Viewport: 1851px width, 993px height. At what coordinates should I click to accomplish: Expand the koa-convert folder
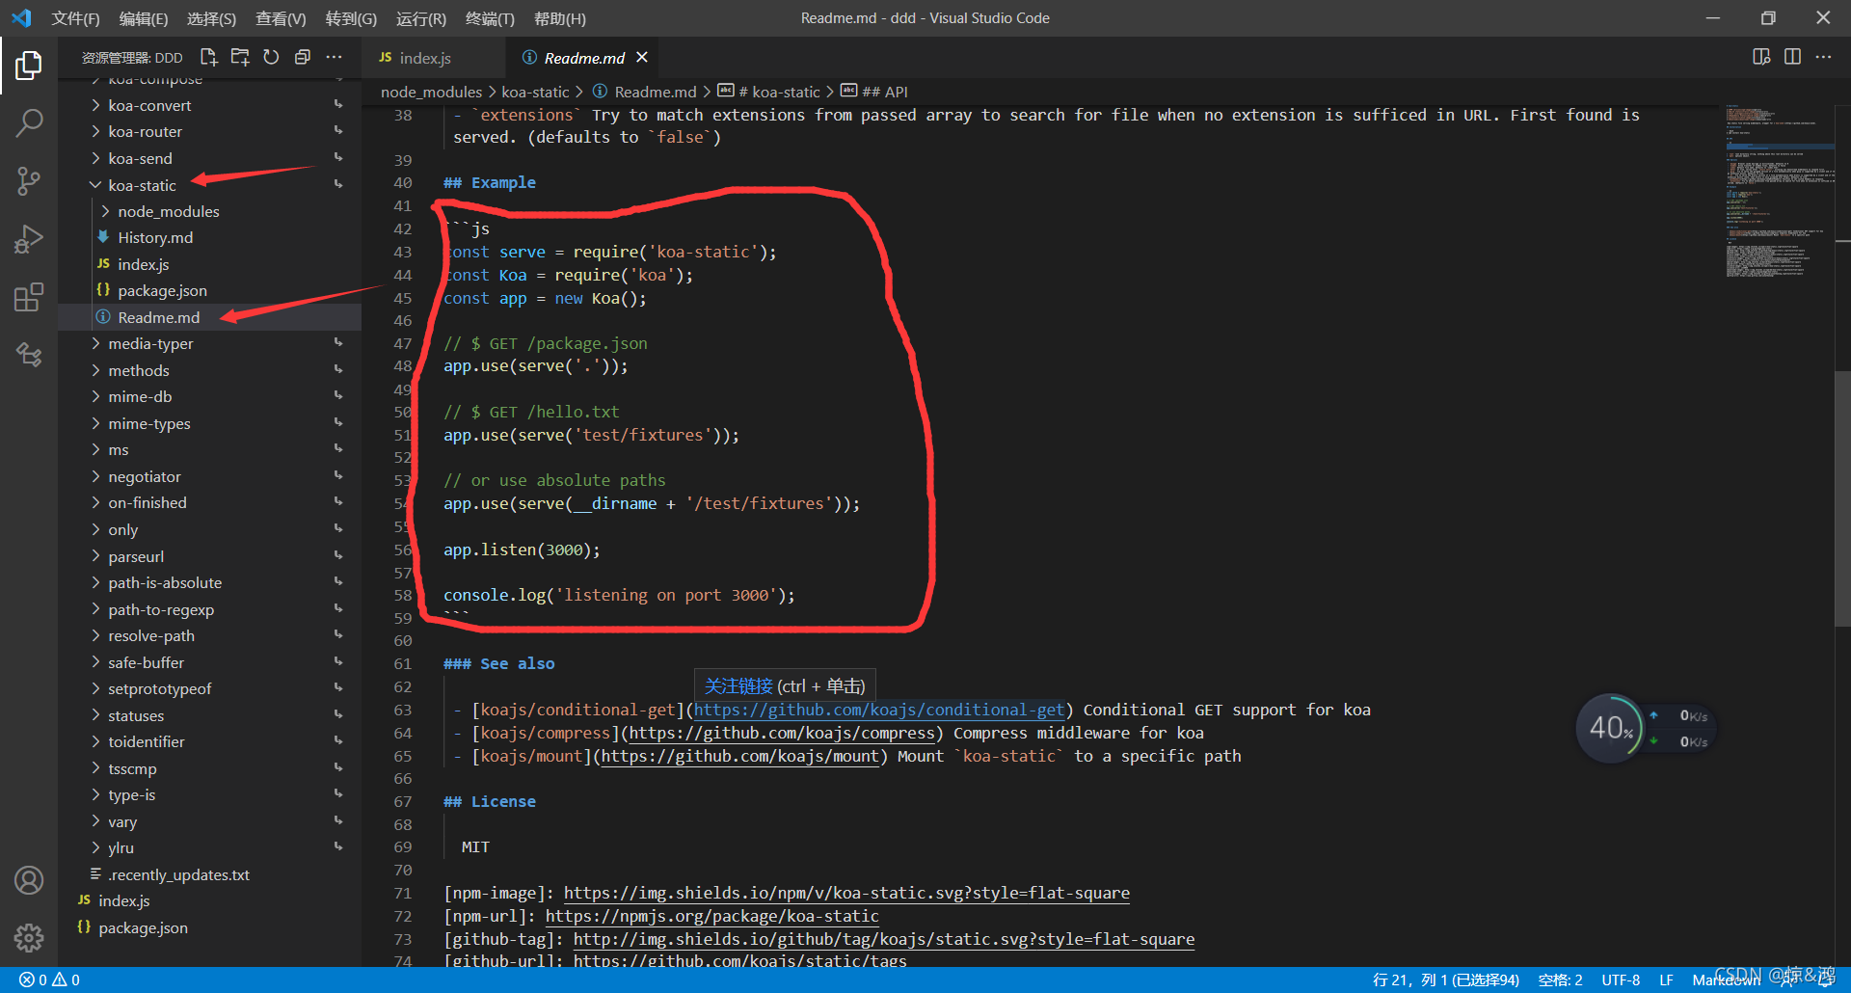(x=210, y=105)
